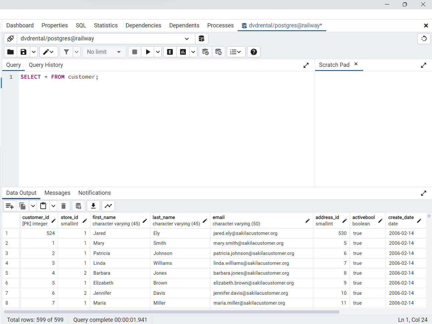432x324 pixels.
Task: Click the horizontal scrollbar of results
Action: [172, 312]
